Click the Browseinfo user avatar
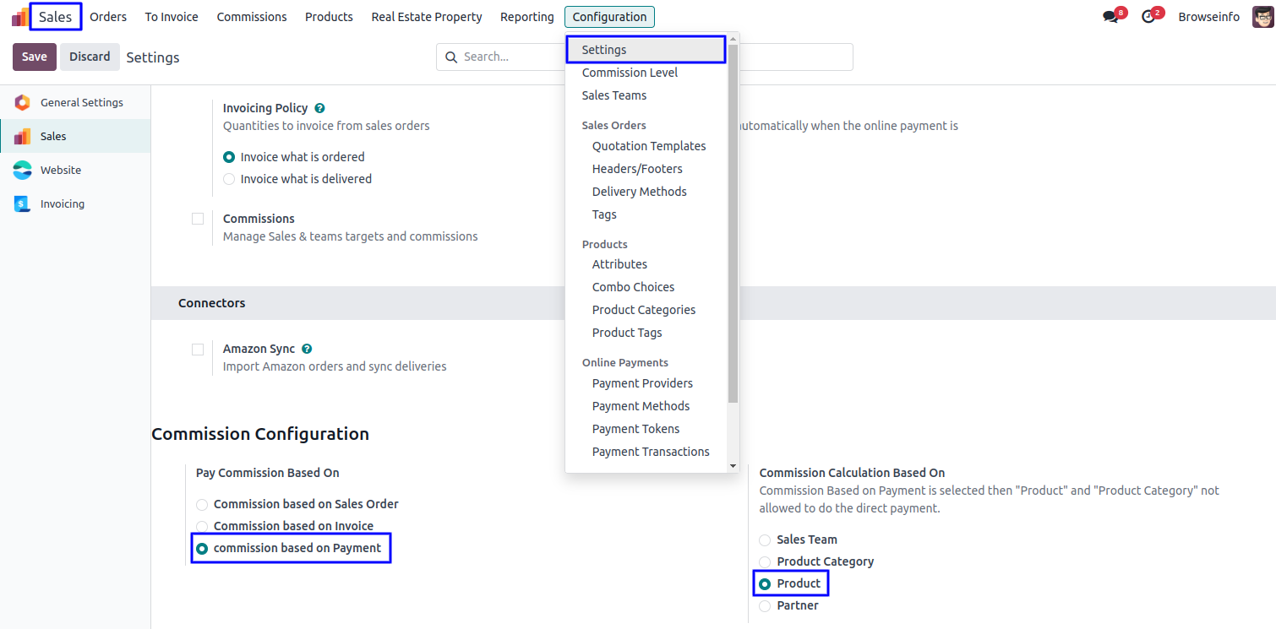1276x629 pixels. point(1262,17)
